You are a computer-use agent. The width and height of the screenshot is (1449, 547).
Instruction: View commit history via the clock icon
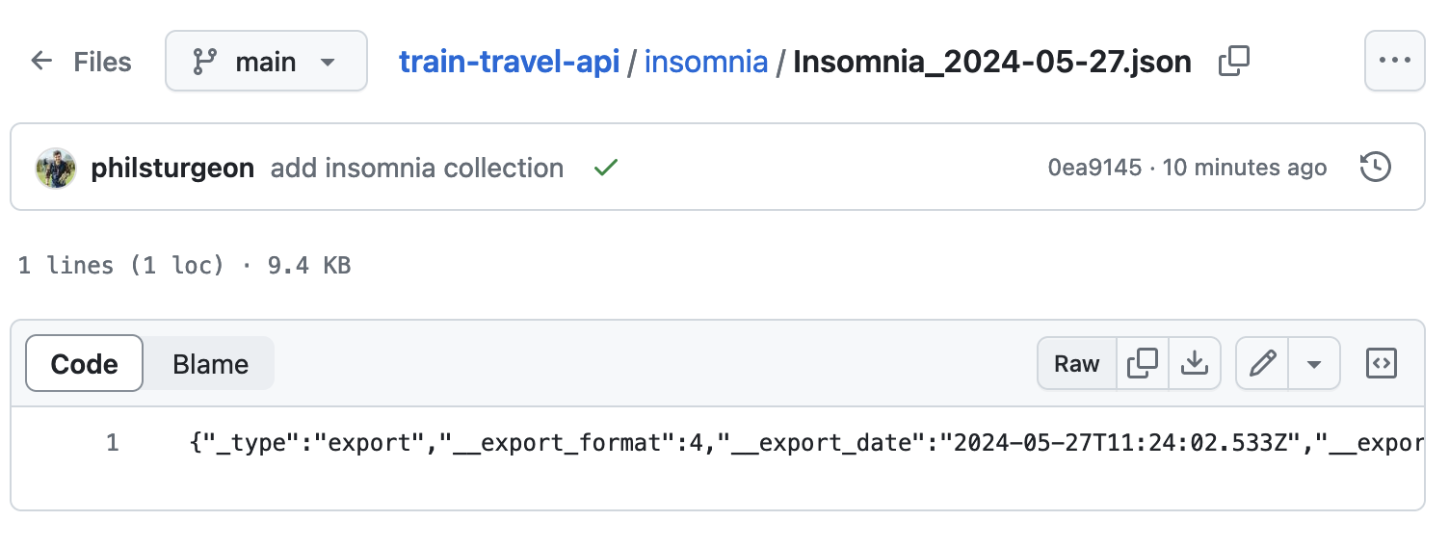coord(1375,168)
